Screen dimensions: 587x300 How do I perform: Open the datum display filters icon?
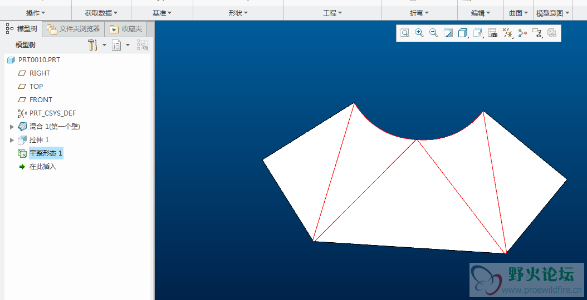coord(507,33)
